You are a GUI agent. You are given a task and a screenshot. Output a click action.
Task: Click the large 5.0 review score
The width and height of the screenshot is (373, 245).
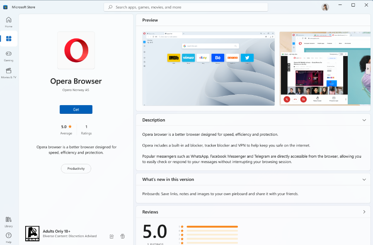(x=155, y=231)
